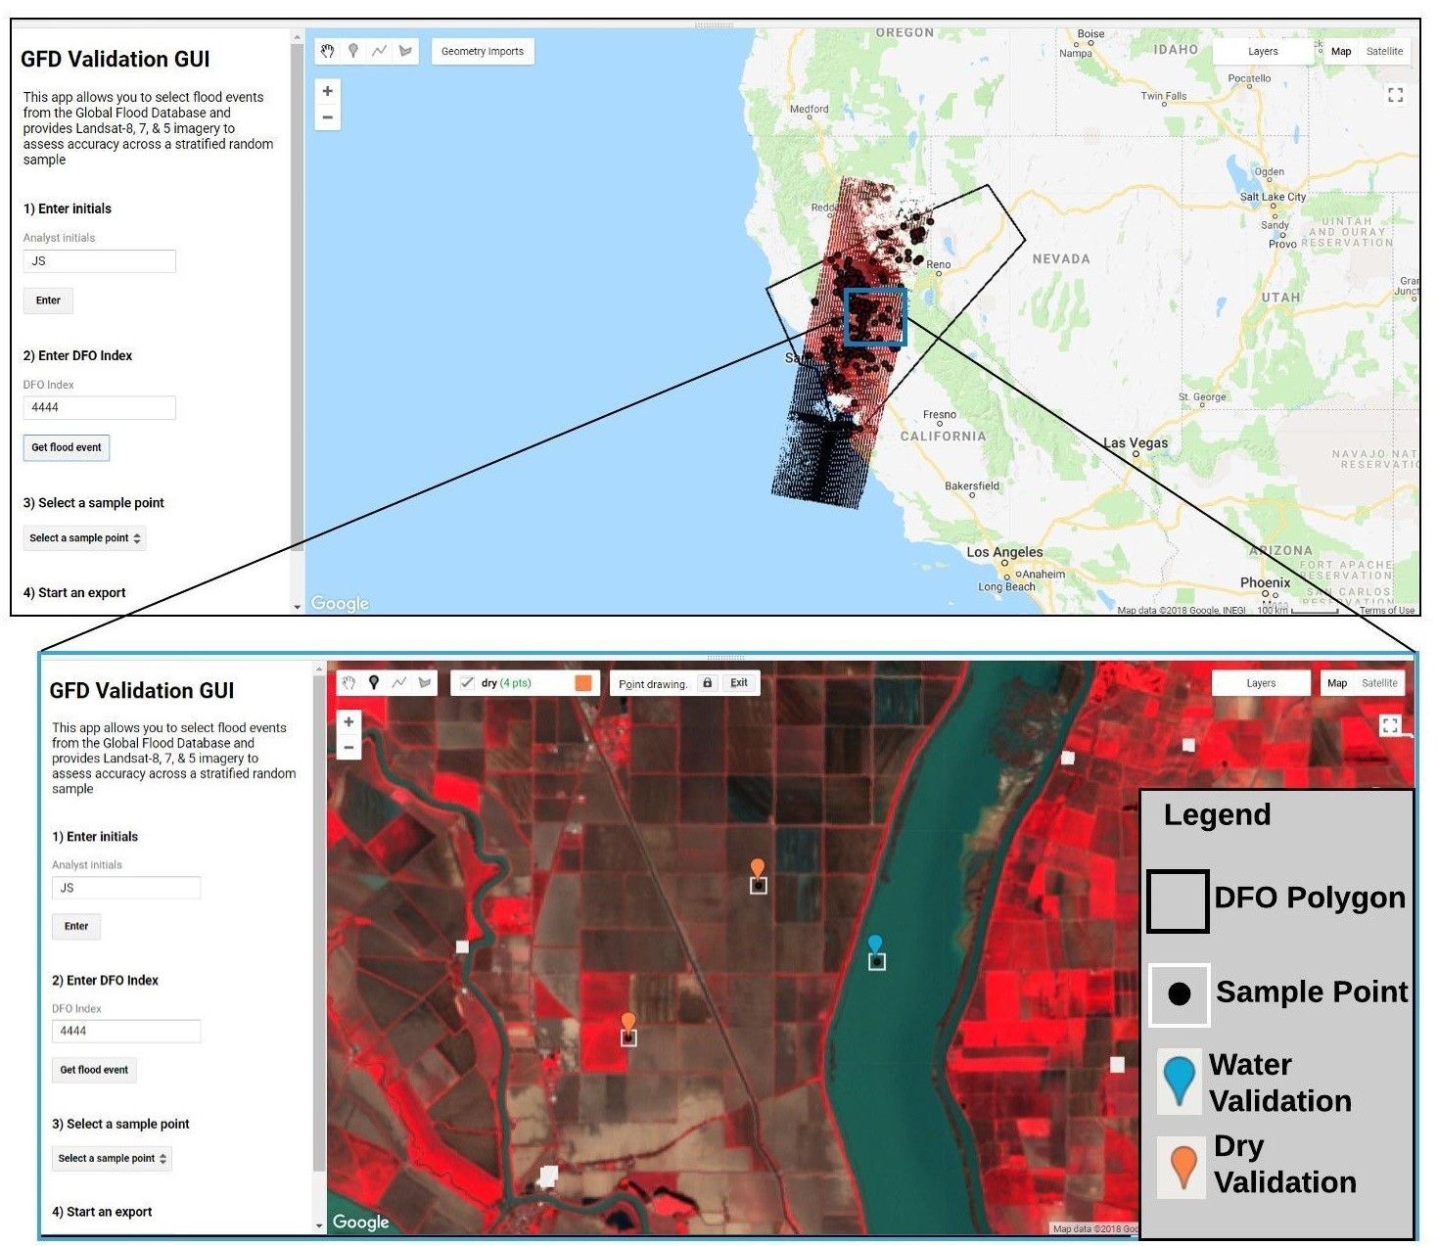Viewport: 1438px width, 1246px height.
Task: Toggle fullscreen on the upper map
Action: click(1396, 95)
